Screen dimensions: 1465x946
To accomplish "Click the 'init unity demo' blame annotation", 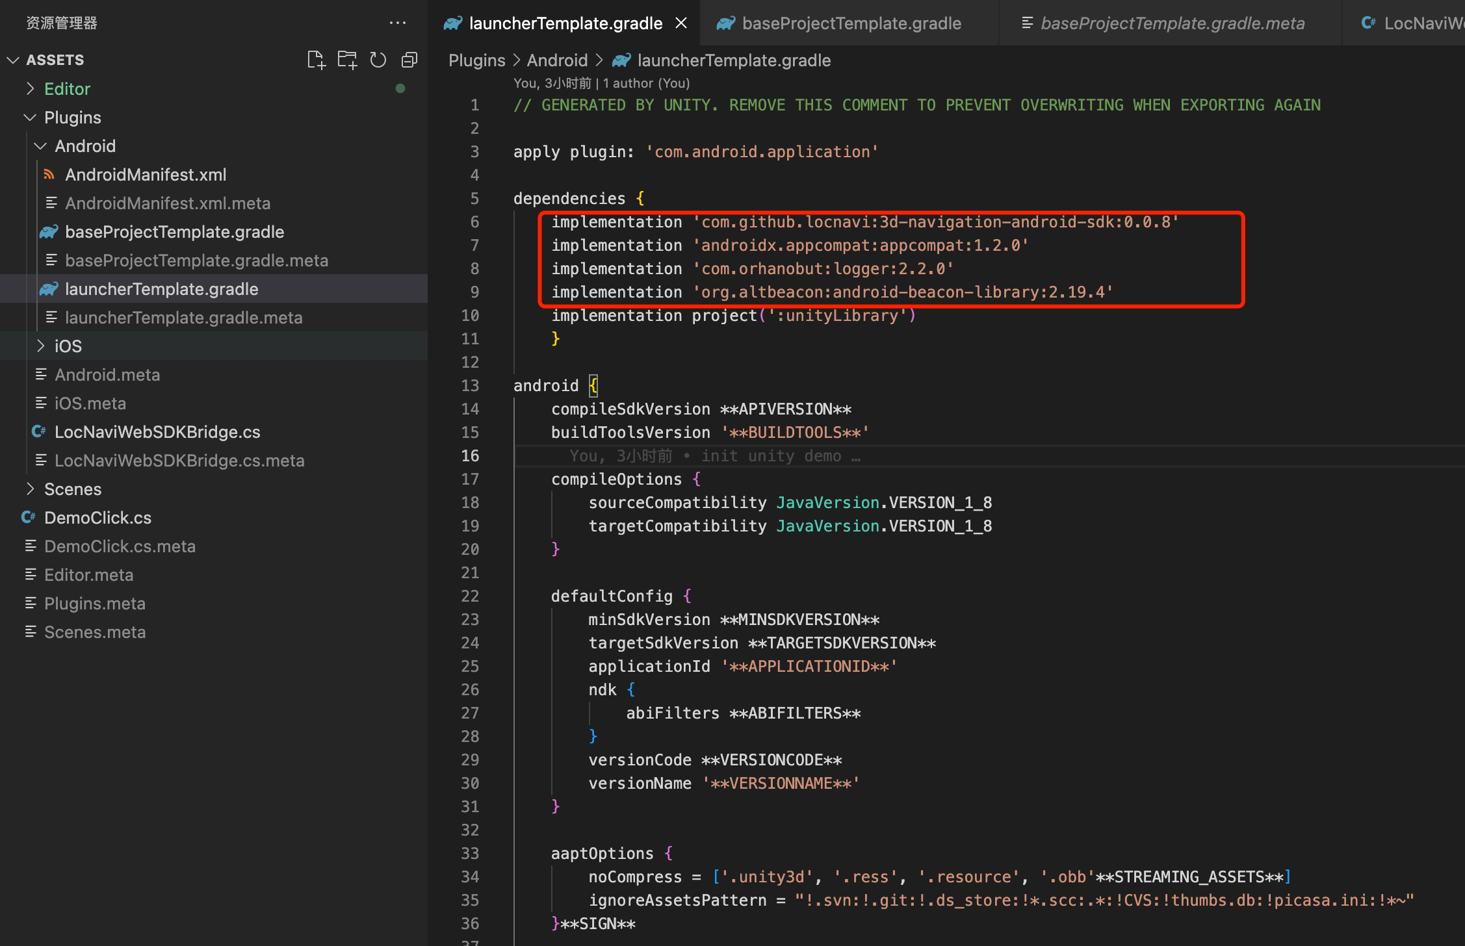I will coord(715,455).
